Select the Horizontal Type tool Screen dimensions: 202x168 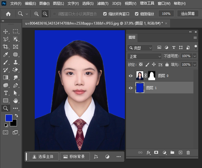coord(6,93)
